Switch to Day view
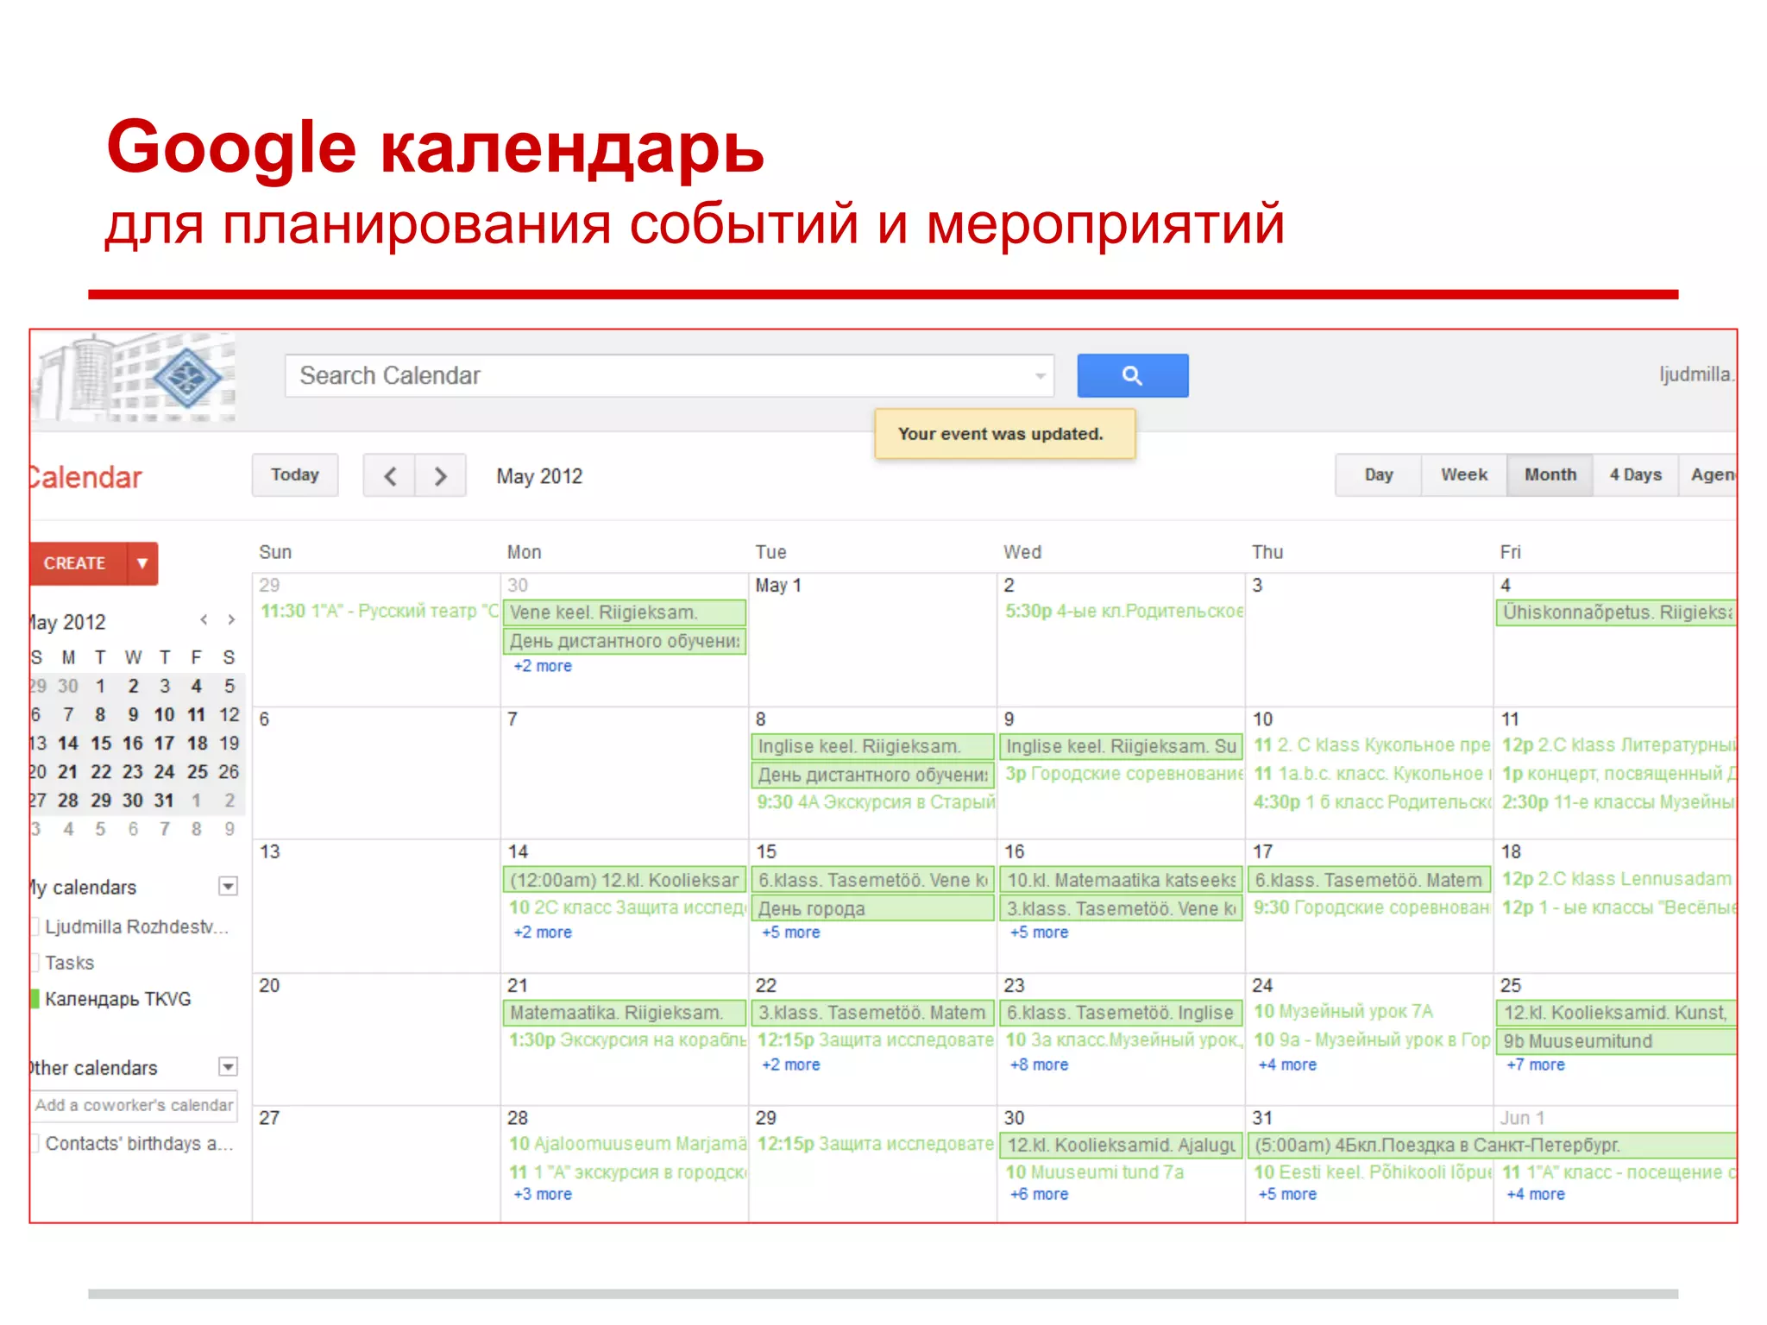 click(1379, 475)
